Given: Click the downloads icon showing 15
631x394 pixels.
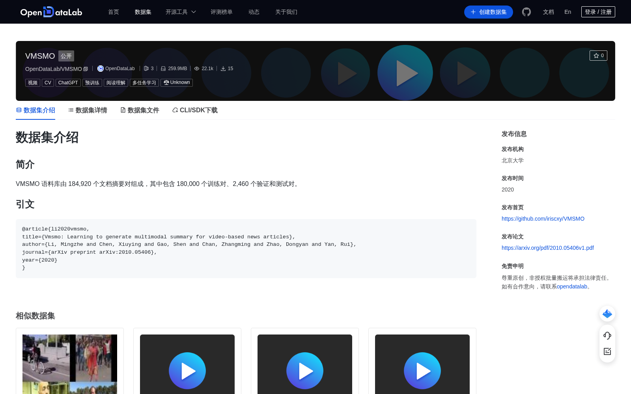Looking at the screenshot, I should (x=223, y=69).
